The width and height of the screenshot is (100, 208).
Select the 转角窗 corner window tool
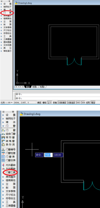(x=9, y=141)
